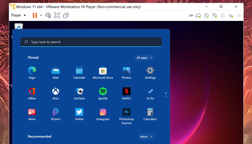Click the network adapter device icon

click(x=214, y=15)
